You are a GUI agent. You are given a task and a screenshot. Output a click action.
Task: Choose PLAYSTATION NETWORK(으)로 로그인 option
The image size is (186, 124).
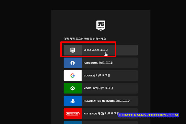pyautogui.click(x=101, y=101)
